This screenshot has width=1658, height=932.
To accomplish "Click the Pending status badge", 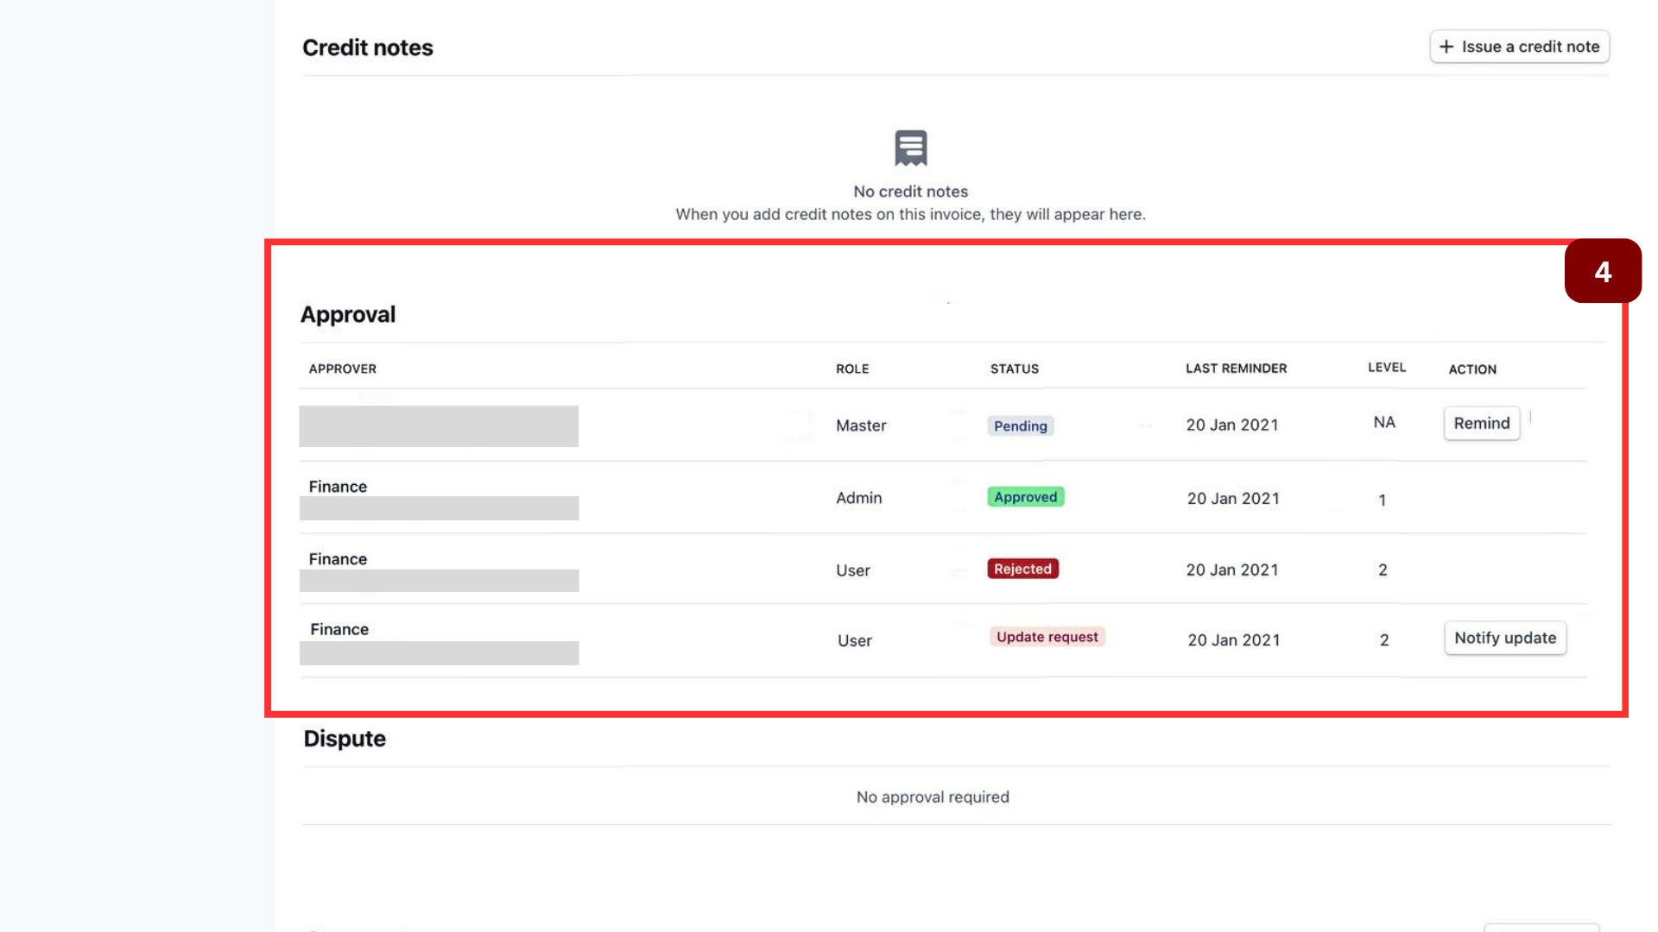I will click(x=1020, y=425).
